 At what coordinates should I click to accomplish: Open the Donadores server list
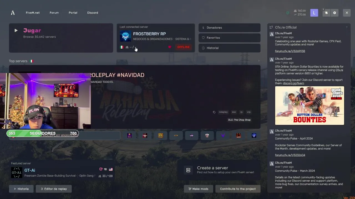229,28
